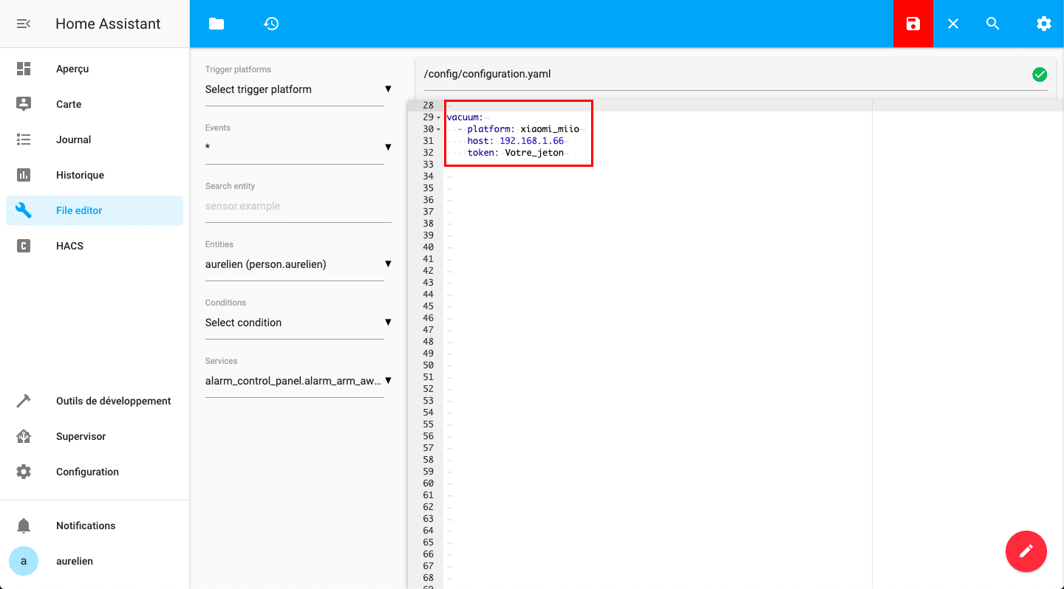Click the green checkmark validity icon

tap(1039, 75)
